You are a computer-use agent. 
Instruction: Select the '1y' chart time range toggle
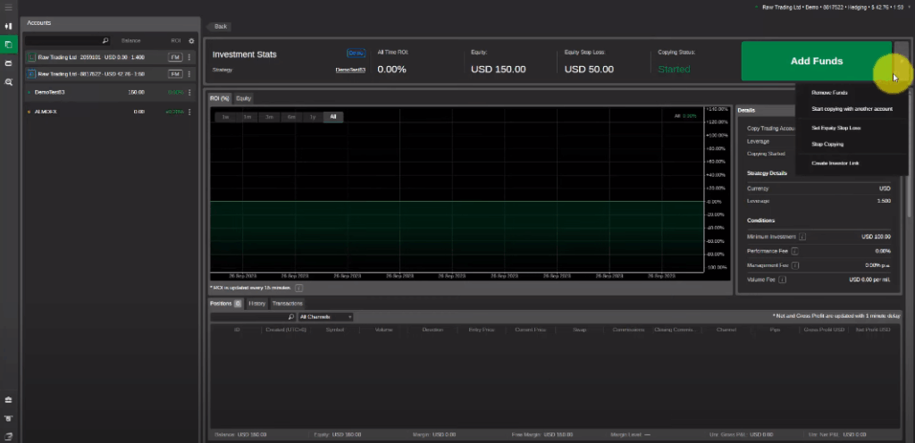(x=312, y=117)
